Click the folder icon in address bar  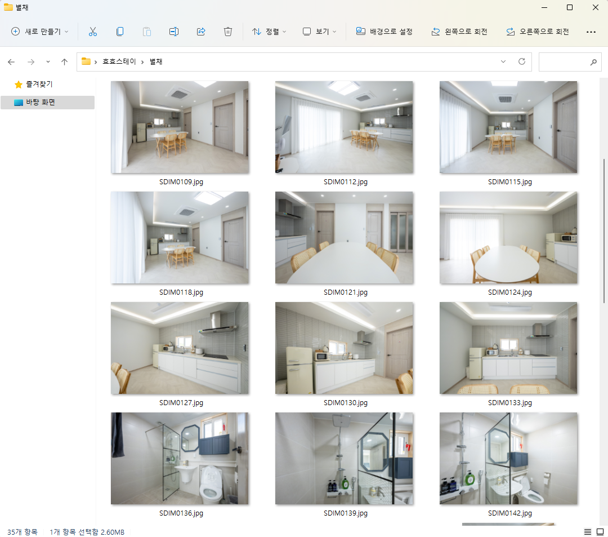(x=86, y=61)
